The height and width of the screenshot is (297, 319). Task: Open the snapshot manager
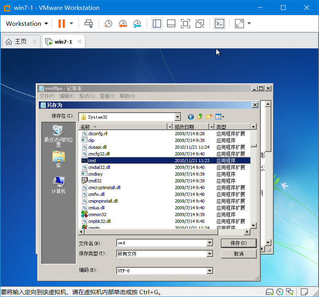pos(137,23)
